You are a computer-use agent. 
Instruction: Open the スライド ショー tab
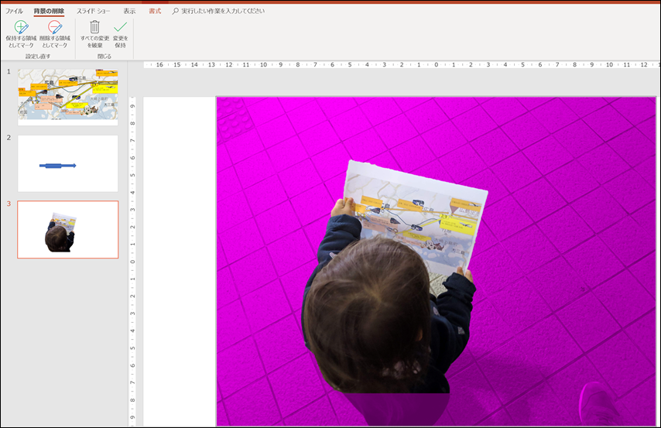tap(93, 11)
